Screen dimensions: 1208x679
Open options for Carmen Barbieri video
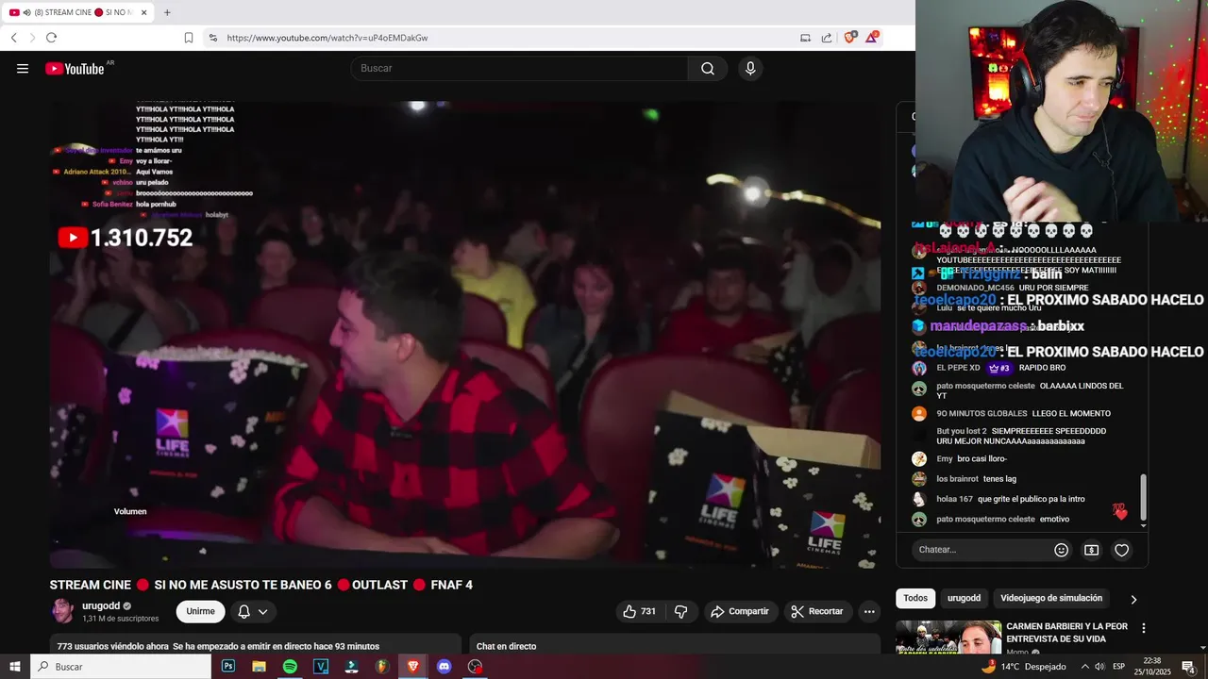coord(1144,628)
